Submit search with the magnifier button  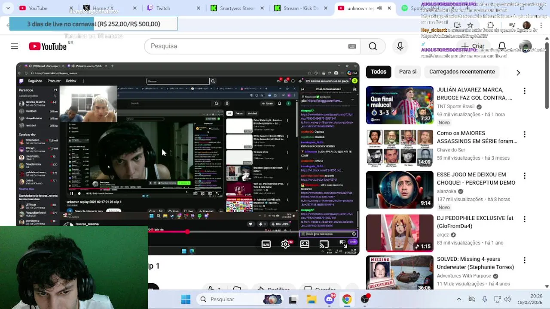click(373, 46)
